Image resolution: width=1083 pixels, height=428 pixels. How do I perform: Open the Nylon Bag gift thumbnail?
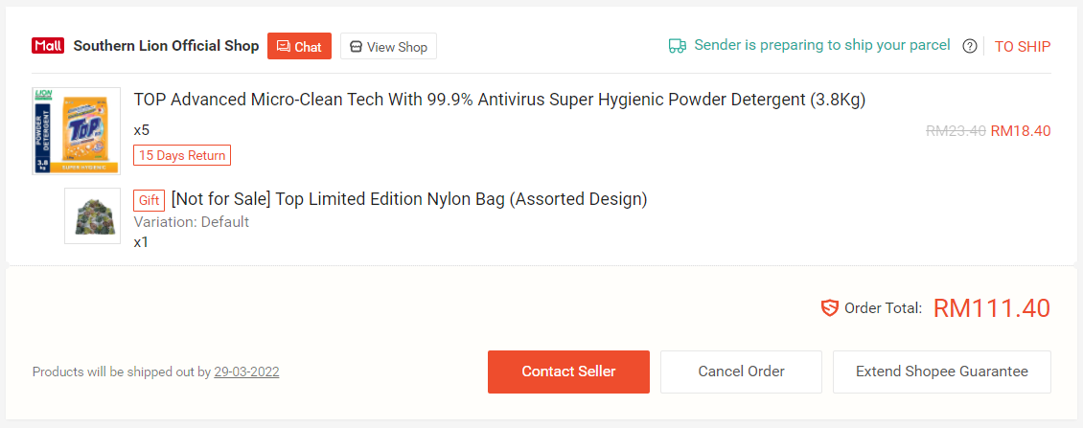coord(92,215)
